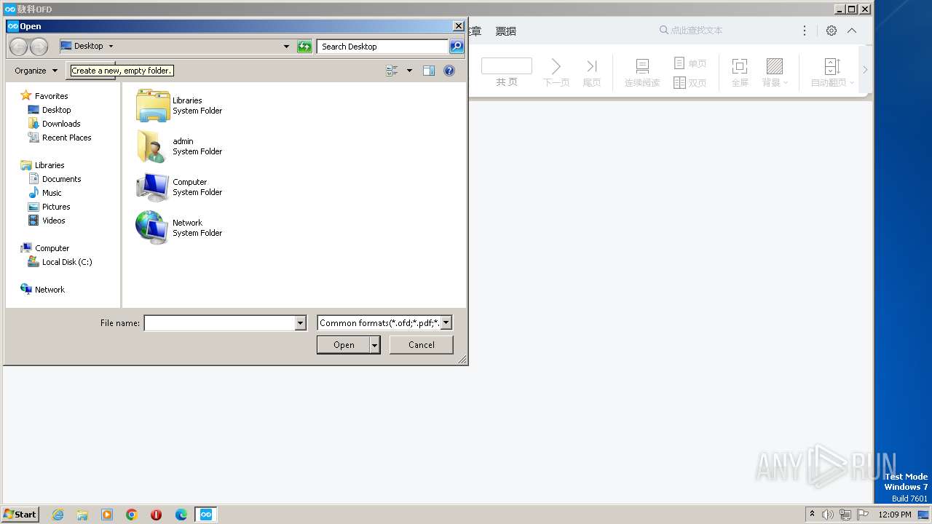Select Pictures library in navigation pane
This screenshot has height=524, width=932.
click(56, 207)
